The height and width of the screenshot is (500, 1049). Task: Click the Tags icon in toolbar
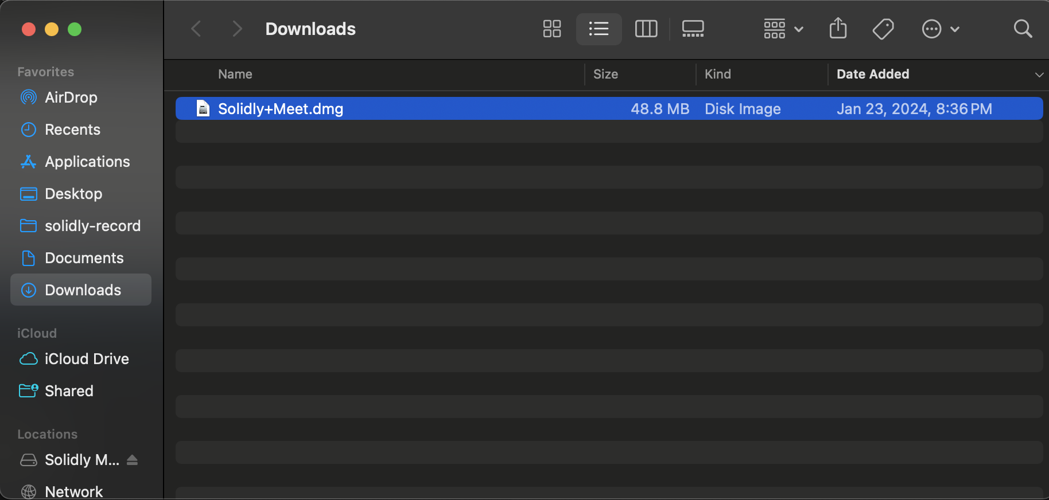[x=883, y=29]
